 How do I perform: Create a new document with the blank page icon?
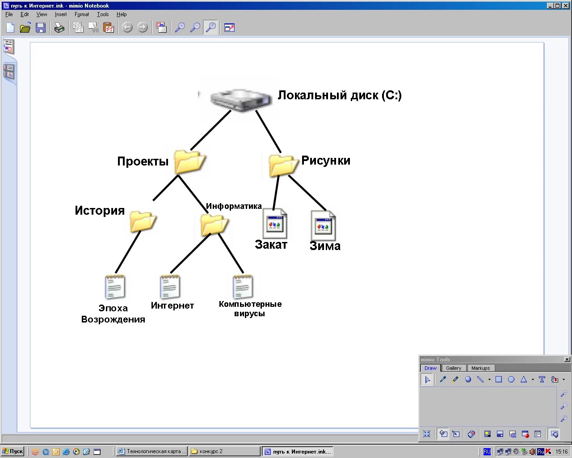10,28
